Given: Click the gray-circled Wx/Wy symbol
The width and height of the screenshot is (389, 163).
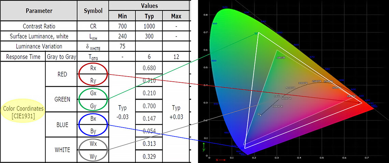Looking at the screenshot, I should 93,150.
